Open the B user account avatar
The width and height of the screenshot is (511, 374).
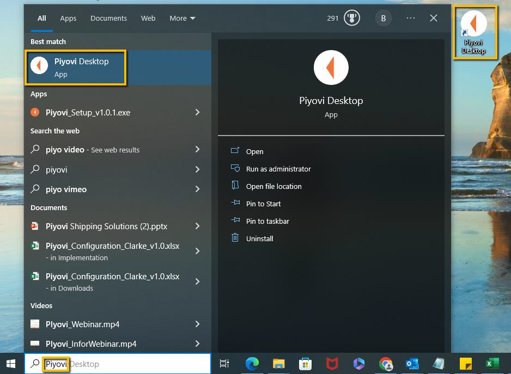384,19
